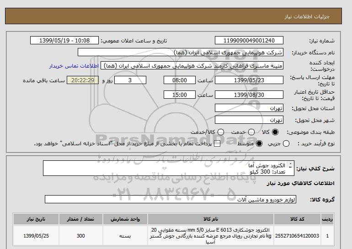Click the واحد شمارش column header
The image size is (352, 249).
pyautogui.click(x=125, y=219)
